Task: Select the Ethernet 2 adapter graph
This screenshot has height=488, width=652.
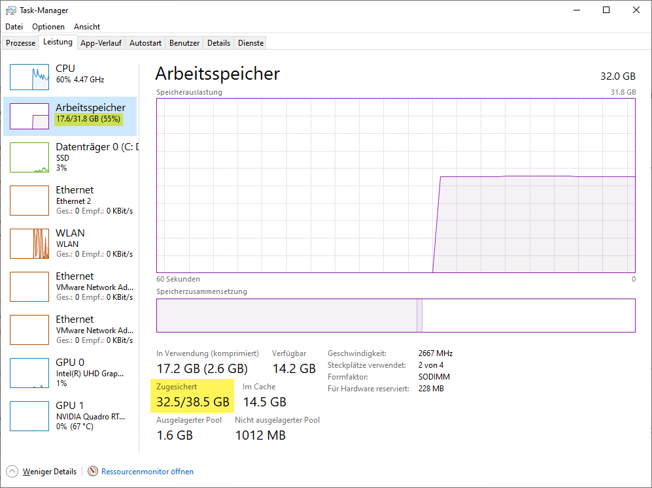Action: click(29, 201)
